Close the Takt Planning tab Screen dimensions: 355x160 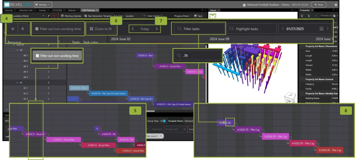[x=97, y=10]
